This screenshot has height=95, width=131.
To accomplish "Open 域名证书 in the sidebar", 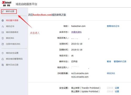I will click(10, 26).
